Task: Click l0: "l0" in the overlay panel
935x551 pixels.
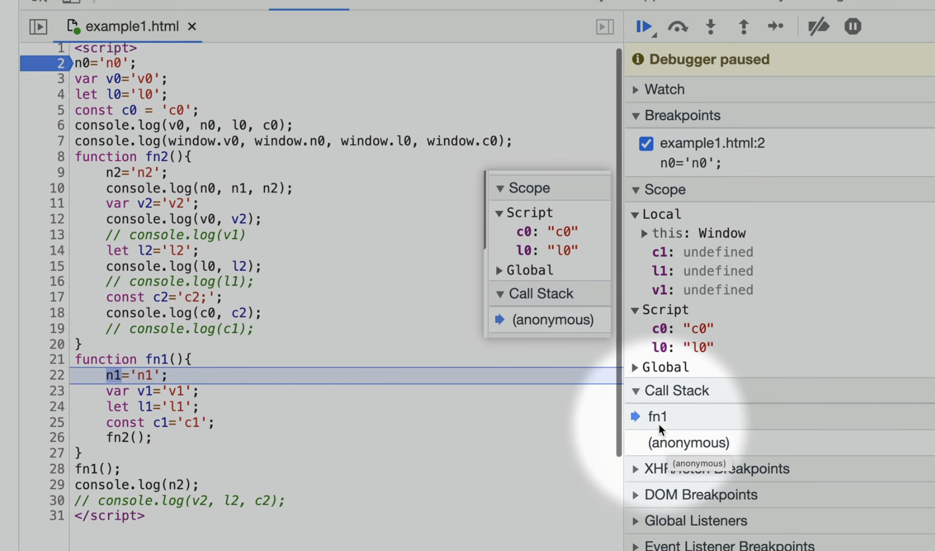Action: click(547, 251)
